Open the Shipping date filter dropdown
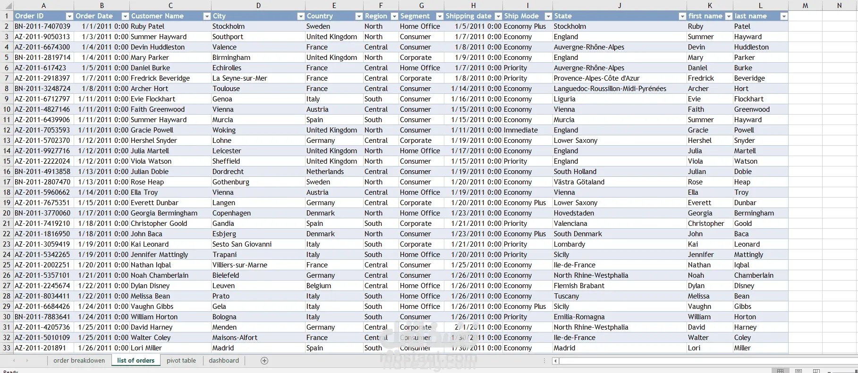The width and height of the screenshot is (858, 373). click(x=498, y=16)
